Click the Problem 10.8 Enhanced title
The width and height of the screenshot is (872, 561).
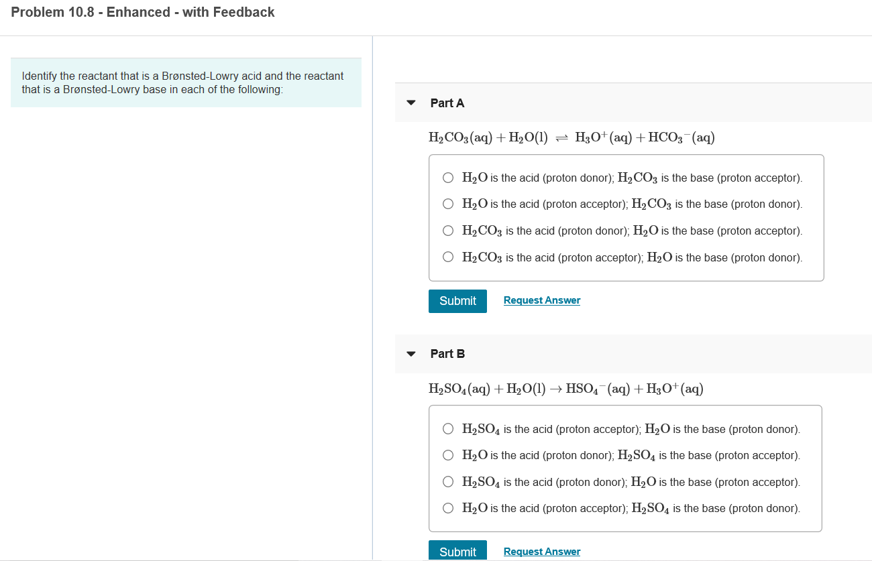pos(143,12)
